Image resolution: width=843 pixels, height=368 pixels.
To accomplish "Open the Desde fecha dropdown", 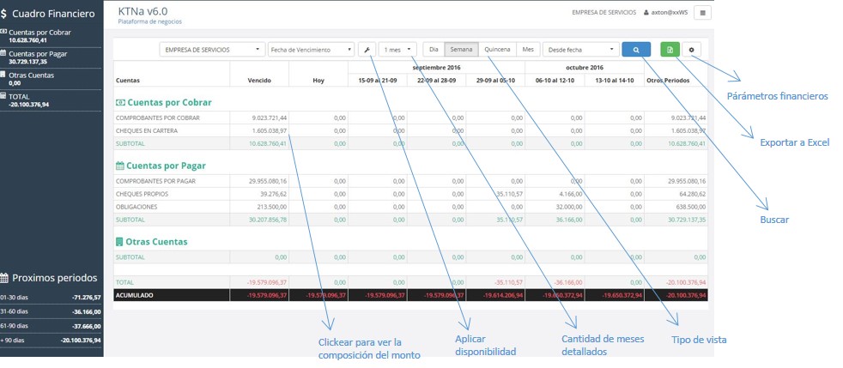I will point(579,50).
